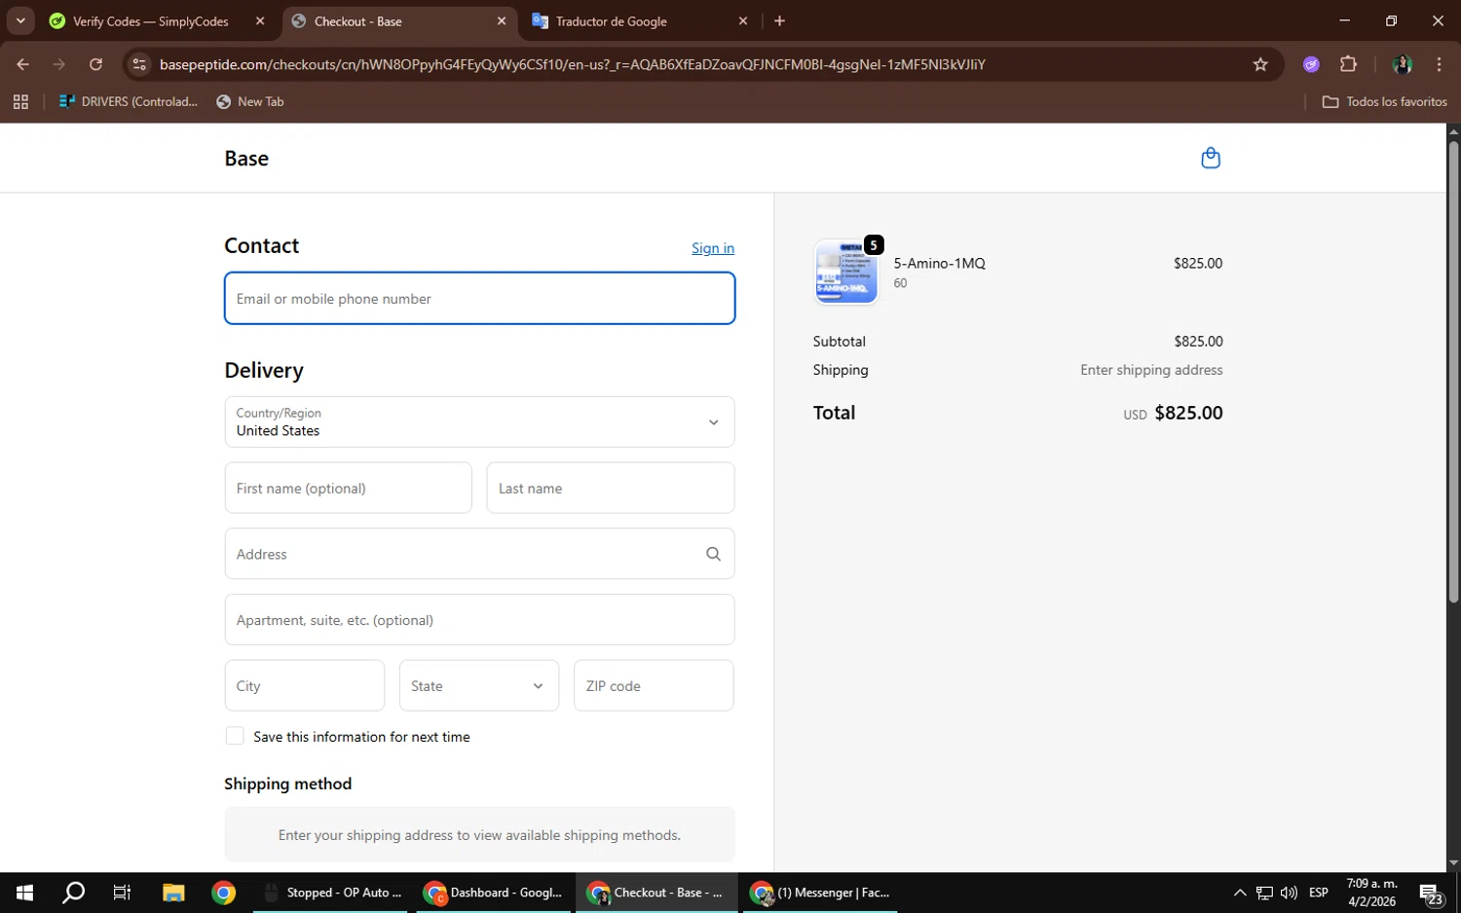This screenshot has width=1461, height=913.
Task: Open the network status tray icon
Action: [x=1264, y=893]
